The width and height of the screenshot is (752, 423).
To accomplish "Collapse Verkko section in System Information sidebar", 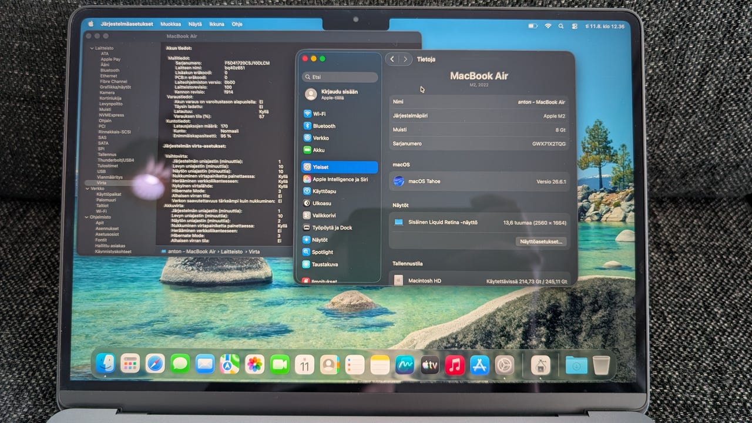I will pos(89,189).
